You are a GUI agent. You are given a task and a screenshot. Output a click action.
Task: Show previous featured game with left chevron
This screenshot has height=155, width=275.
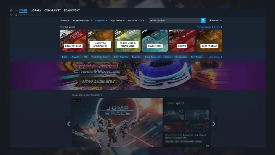coord(68,124)
